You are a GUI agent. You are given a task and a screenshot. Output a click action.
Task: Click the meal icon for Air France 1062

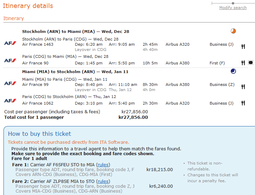pyautogui.click(x=243, y=103)
